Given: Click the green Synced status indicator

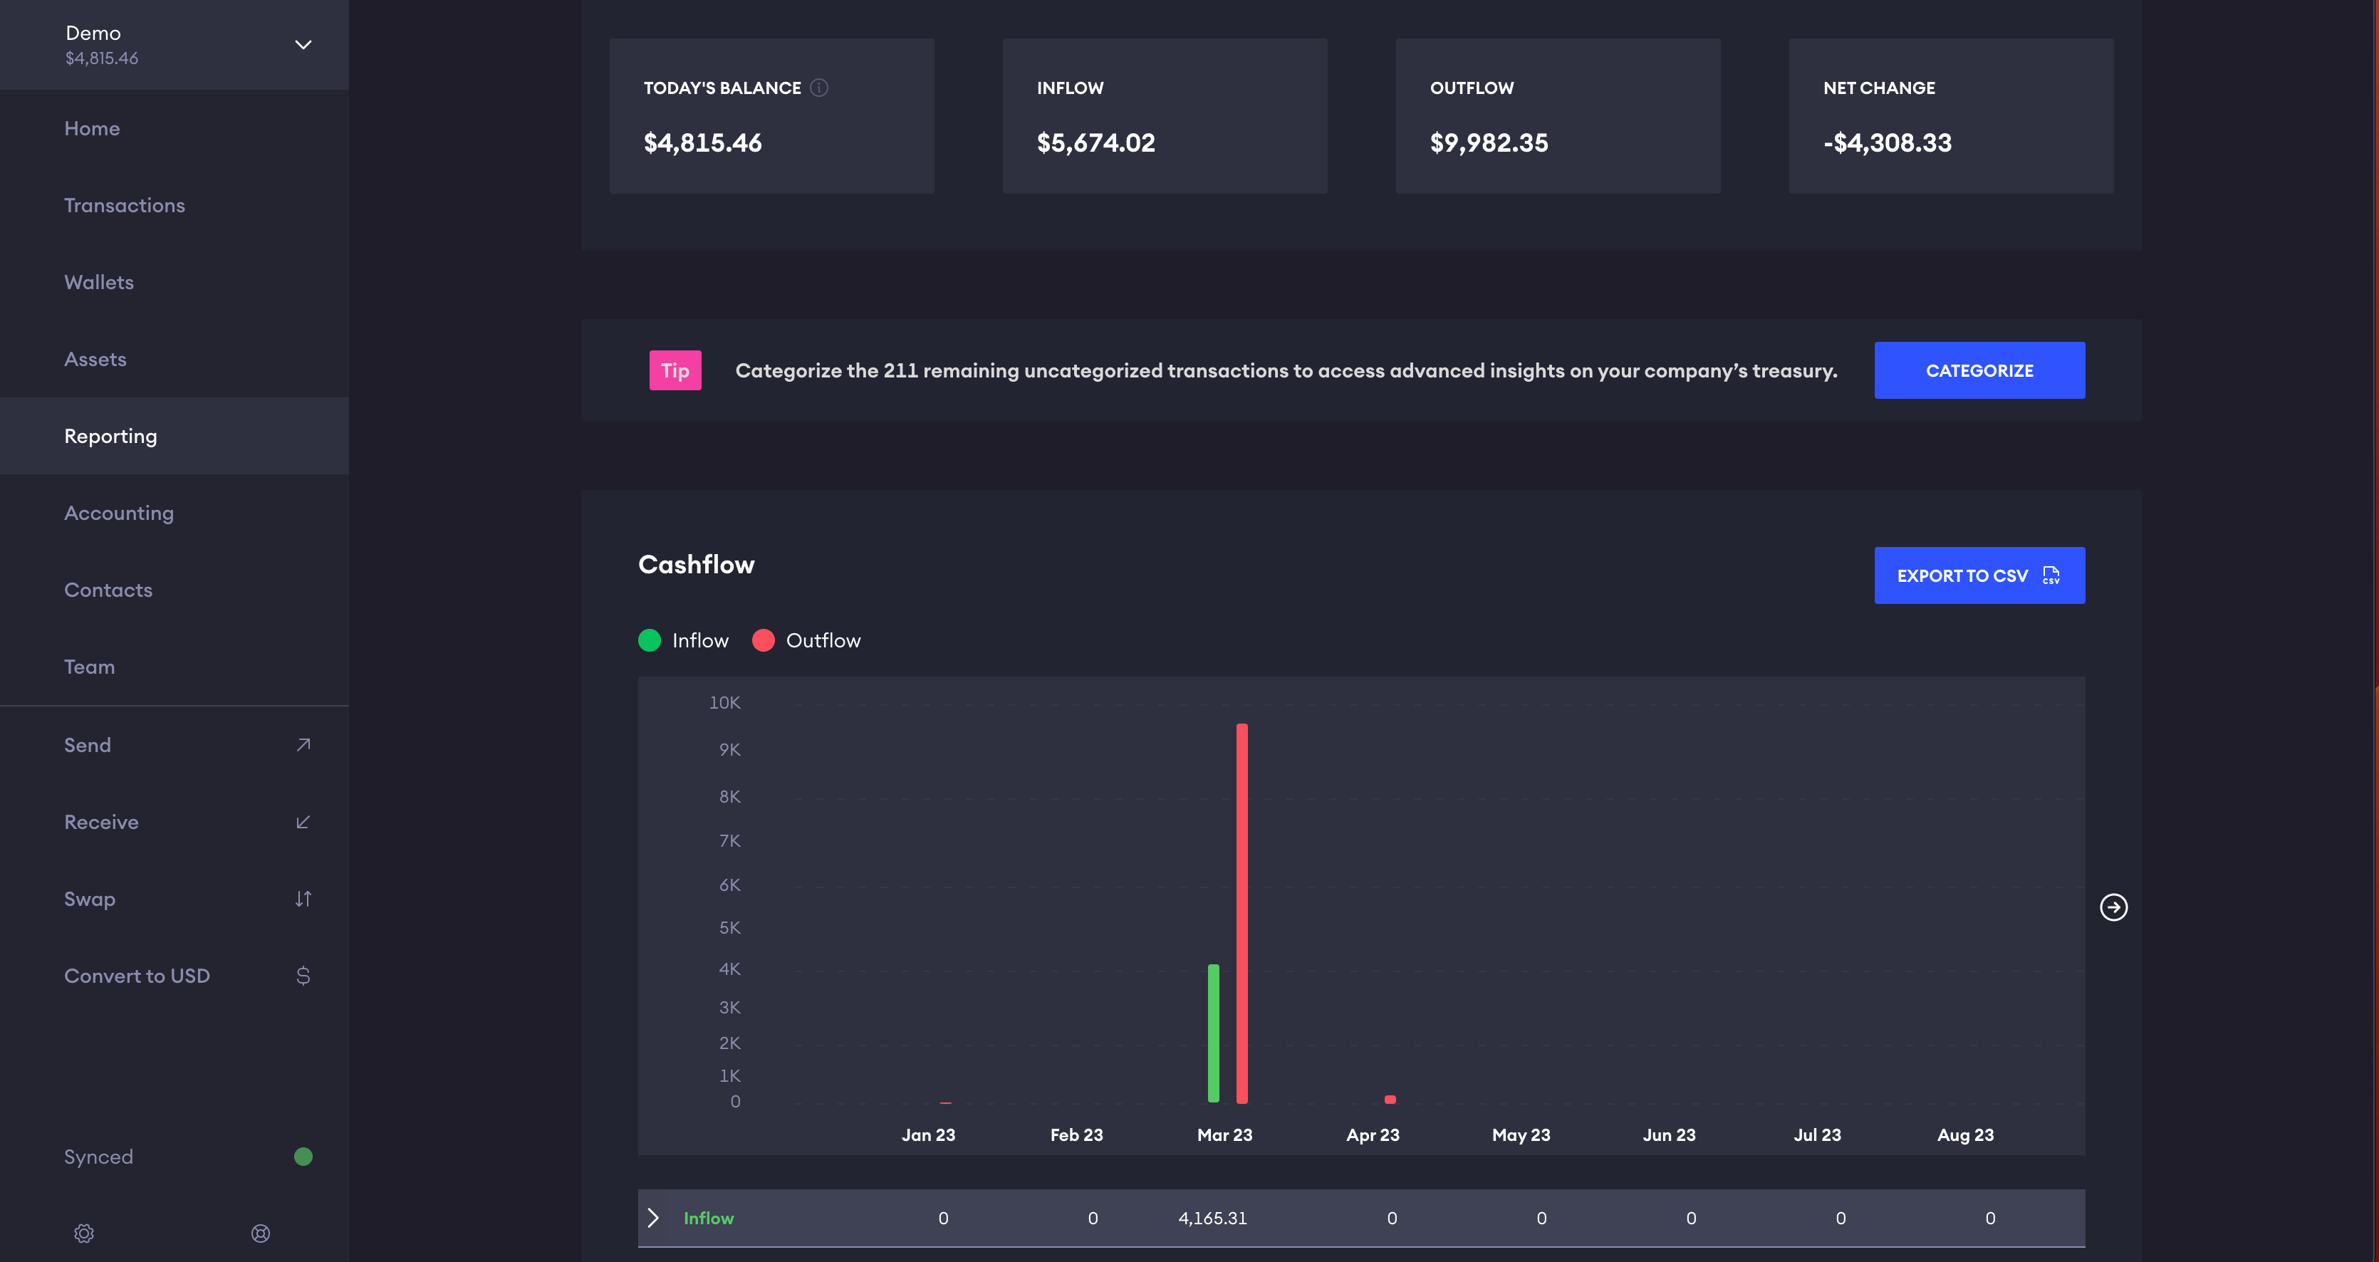Looking at the screenshot, I should coord(303,1157).
